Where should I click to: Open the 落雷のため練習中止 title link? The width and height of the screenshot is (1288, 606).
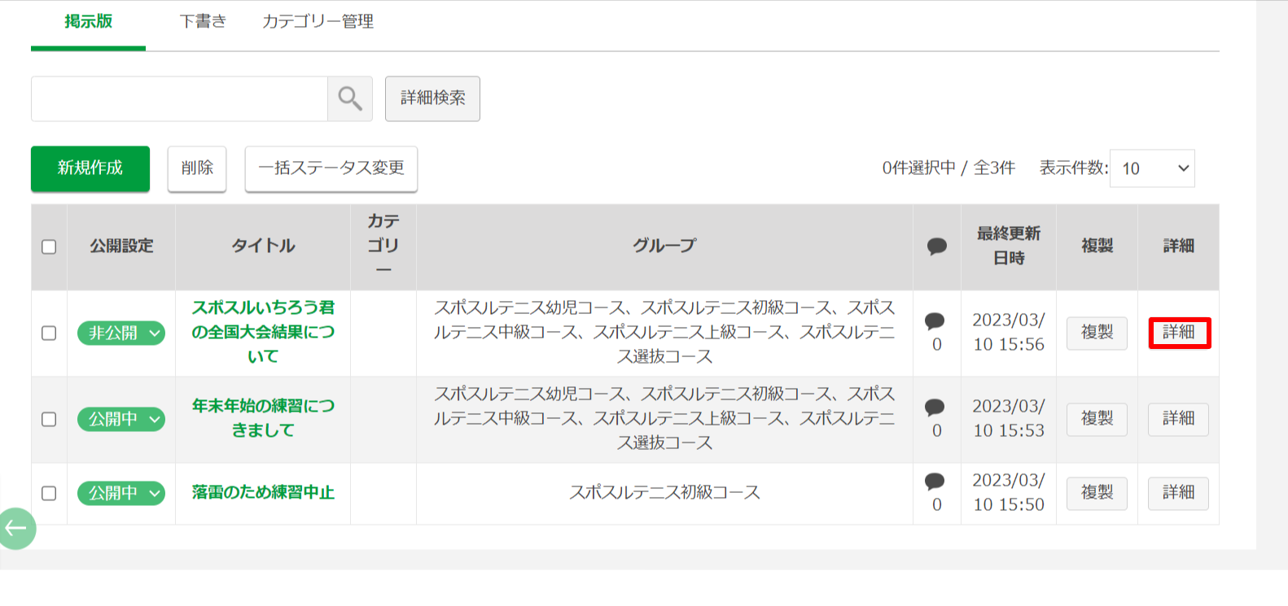coord(263,492)
